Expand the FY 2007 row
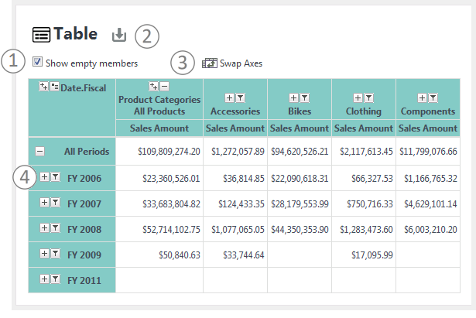Image resolution: width=476 pixels, height=318 pixels. [x=44, y=202]
